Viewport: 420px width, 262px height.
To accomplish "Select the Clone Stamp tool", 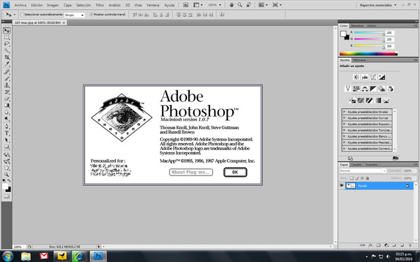I will tap(7, 85).
